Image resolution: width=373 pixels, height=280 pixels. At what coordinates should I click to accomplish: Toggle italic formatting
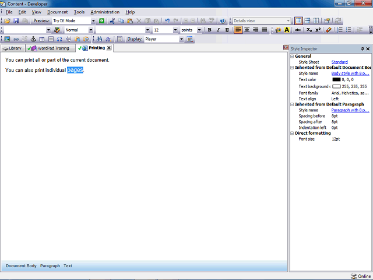point(218,30)
